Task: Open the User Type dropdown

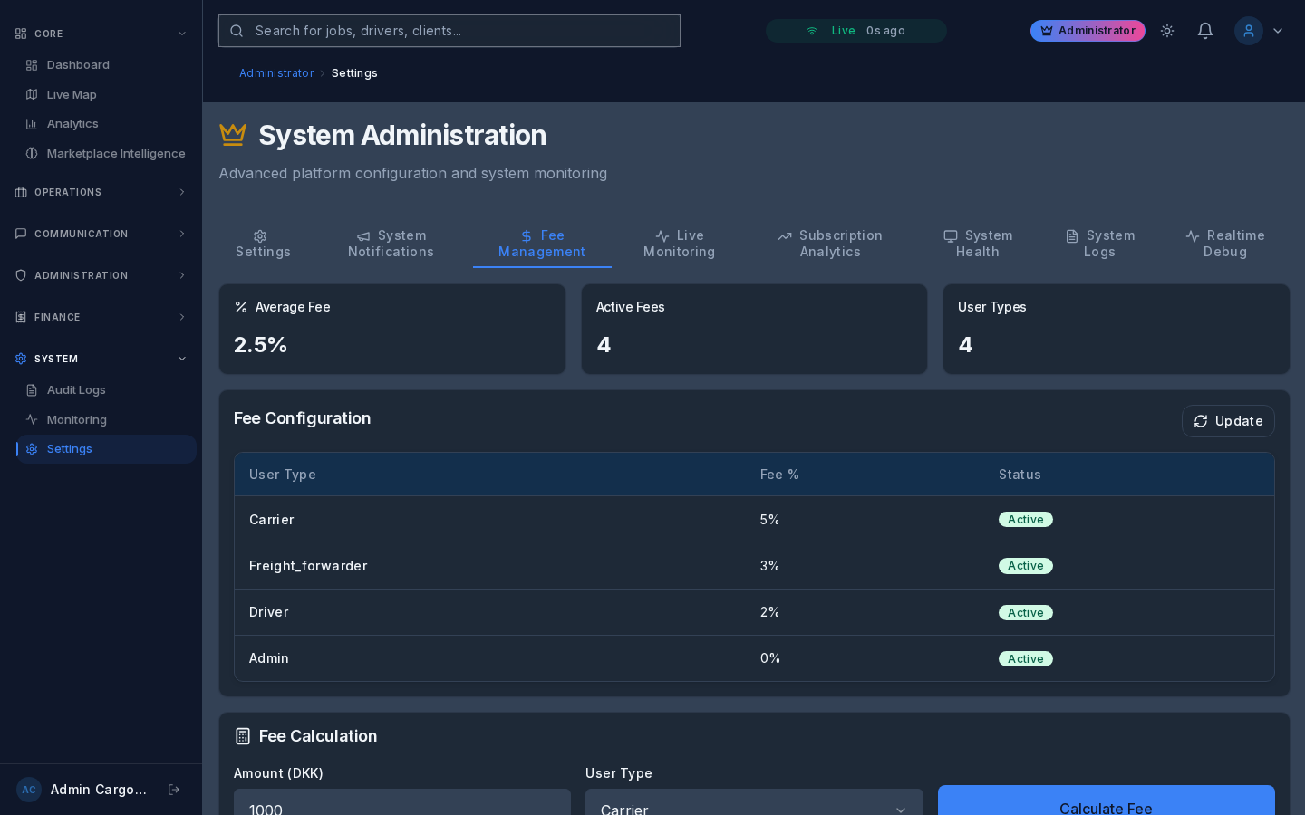Action: [x=753, y=804]
